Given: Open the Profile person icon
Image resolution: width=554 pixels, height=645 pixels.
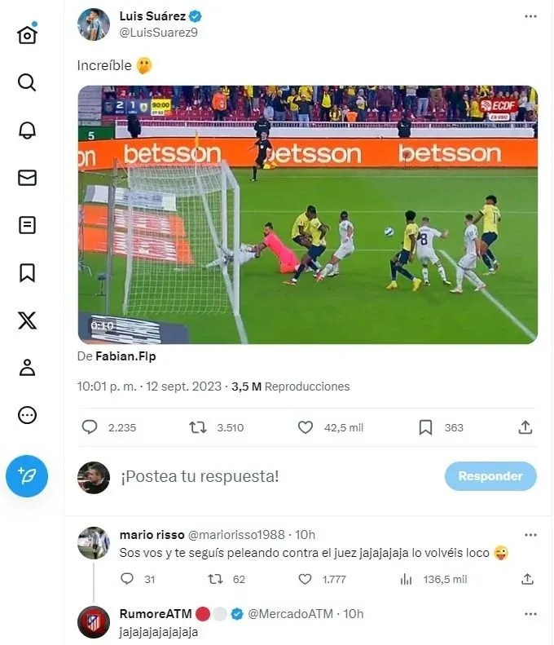Looking at the screenshot, I should point(27,367).
